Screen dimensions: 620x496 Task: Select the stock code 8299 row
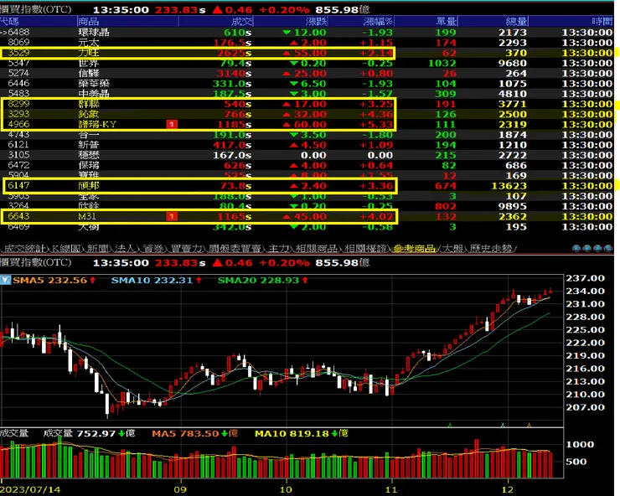307,104
